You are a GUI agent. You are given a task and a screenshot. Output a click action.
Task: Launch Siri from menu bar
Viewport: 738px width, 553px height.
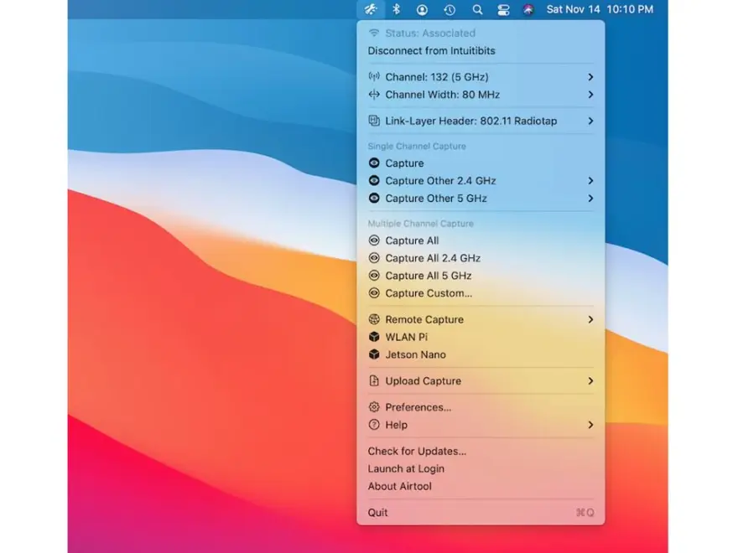click(528, 10)
